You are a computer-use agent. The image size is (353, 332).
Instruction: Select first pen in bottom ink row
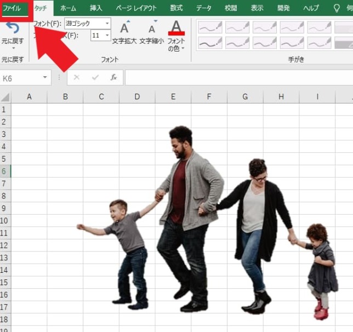click(x=210, y=43)
